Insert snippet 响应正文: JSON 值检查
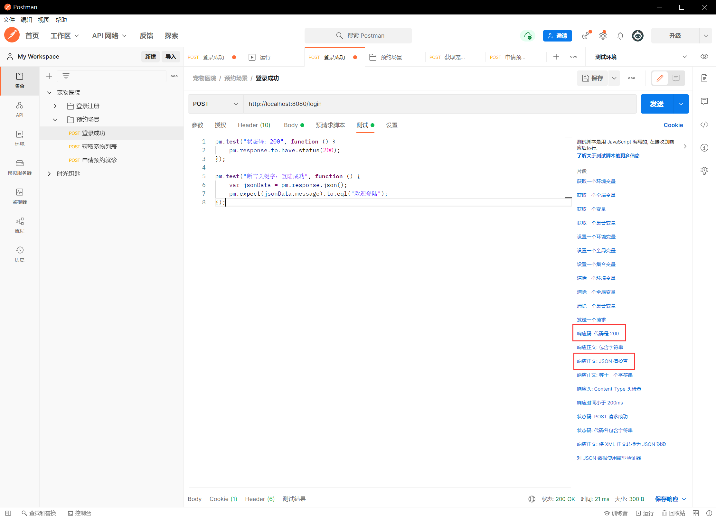 (x=602, y=361)
